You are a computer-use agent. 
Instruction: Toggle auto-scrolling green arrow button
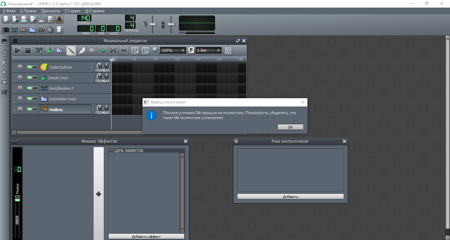click(x=103, y=50)
